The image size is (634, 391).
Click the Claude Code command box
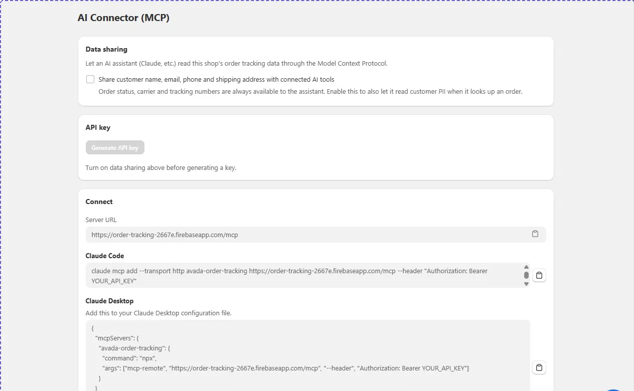click(307, 275)
